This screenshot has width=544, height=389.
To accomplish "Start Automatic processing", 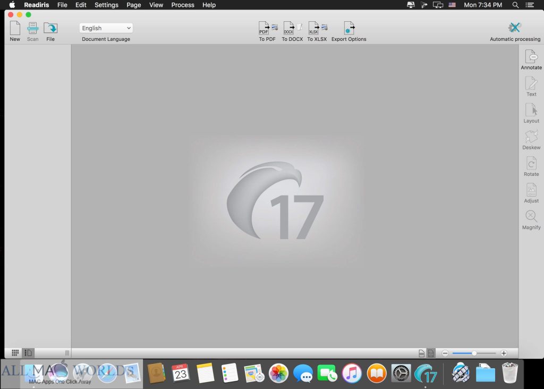I will pyautogui.click(x=515, y=31).
